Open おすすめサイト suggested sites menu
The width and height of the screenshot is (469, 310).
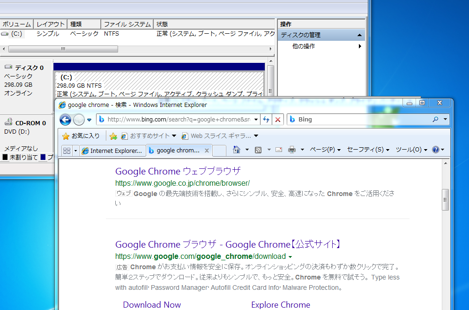click(149, 136)
